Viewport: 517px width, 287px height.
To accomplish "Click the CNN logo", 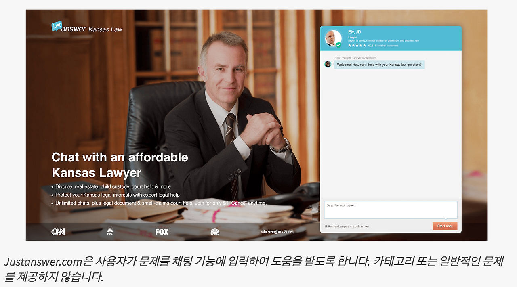I will pyautogui.click(x=58, y=232).
